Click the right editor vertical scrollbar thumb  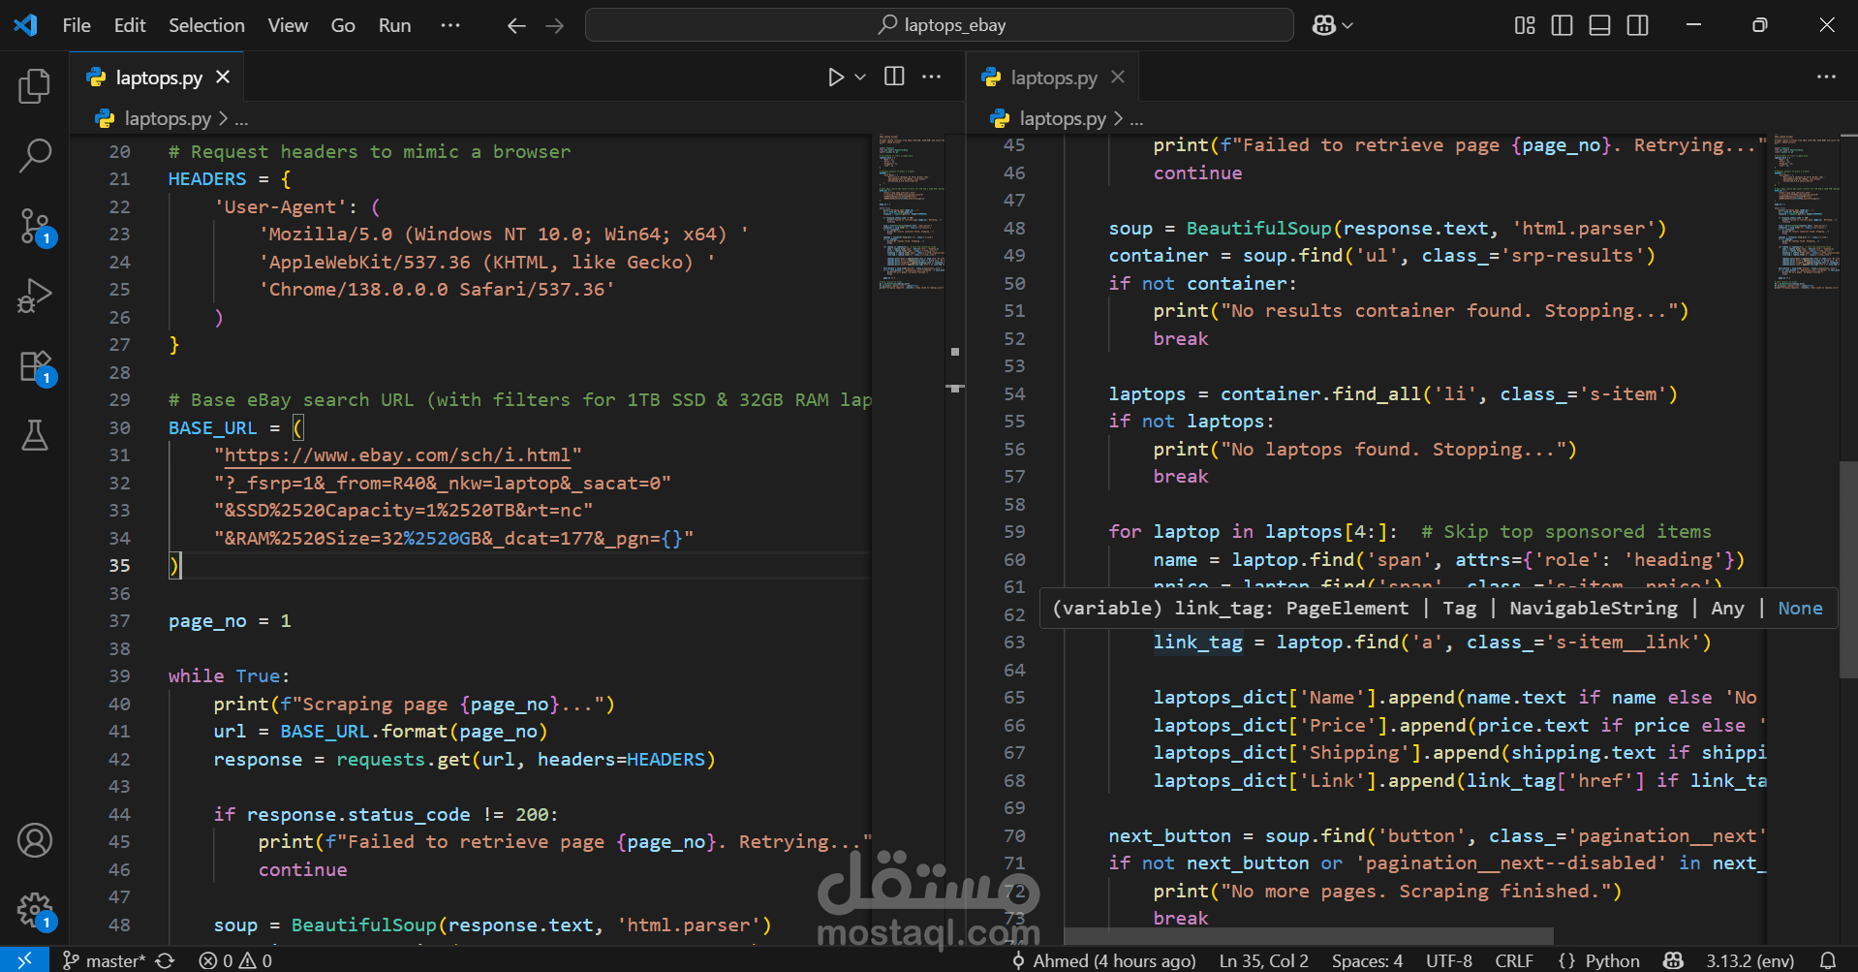pos(1847,570)
